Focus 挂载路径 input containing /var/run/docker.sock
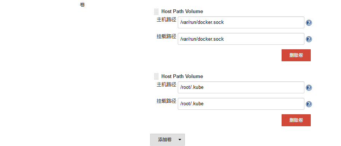 [x=241, y=39]
